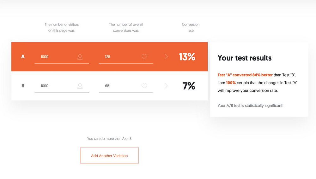Image resolution: width=316 pixels, height=179 pixels.
Task: Select the variation A letter label
Action: tap(23, 57)
